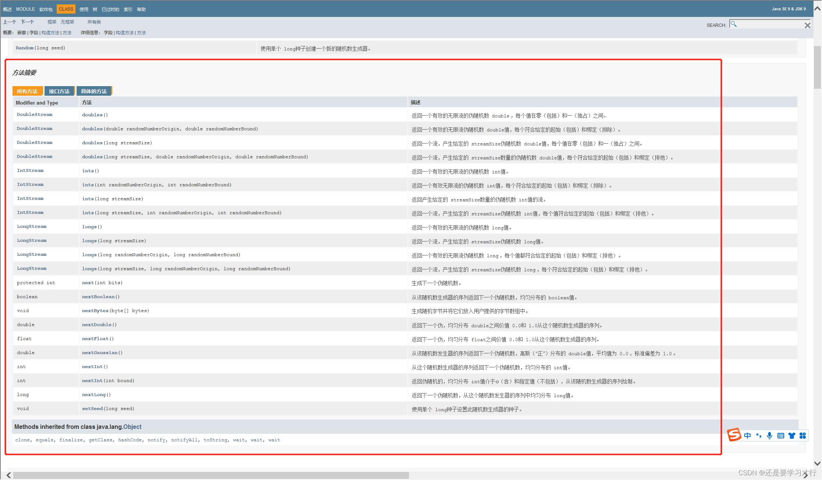
Task: Click the 方法摘要 section heading
Action: (x=24, y=73)
